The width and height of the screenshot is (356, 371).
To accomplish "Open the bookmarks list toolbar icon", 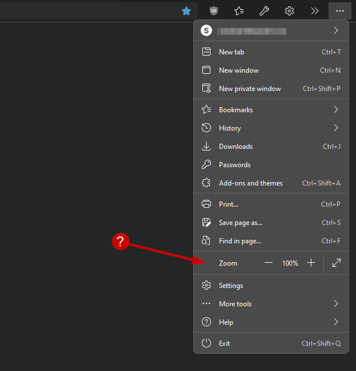I will pyautogui.click(x=239, y=11).
